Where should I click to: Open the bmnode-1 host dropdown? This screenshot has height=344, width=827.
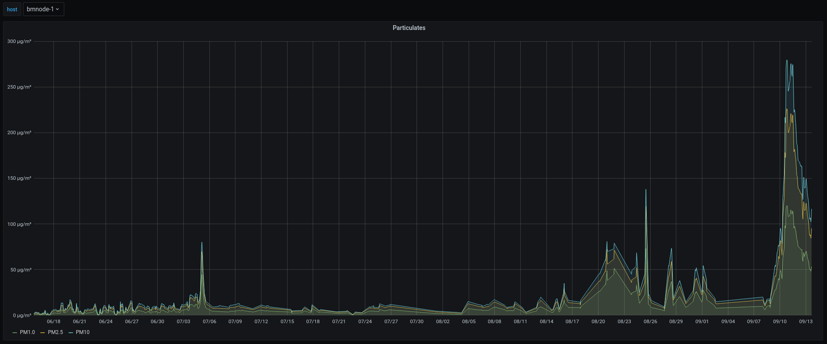click(x=43, y=9)
